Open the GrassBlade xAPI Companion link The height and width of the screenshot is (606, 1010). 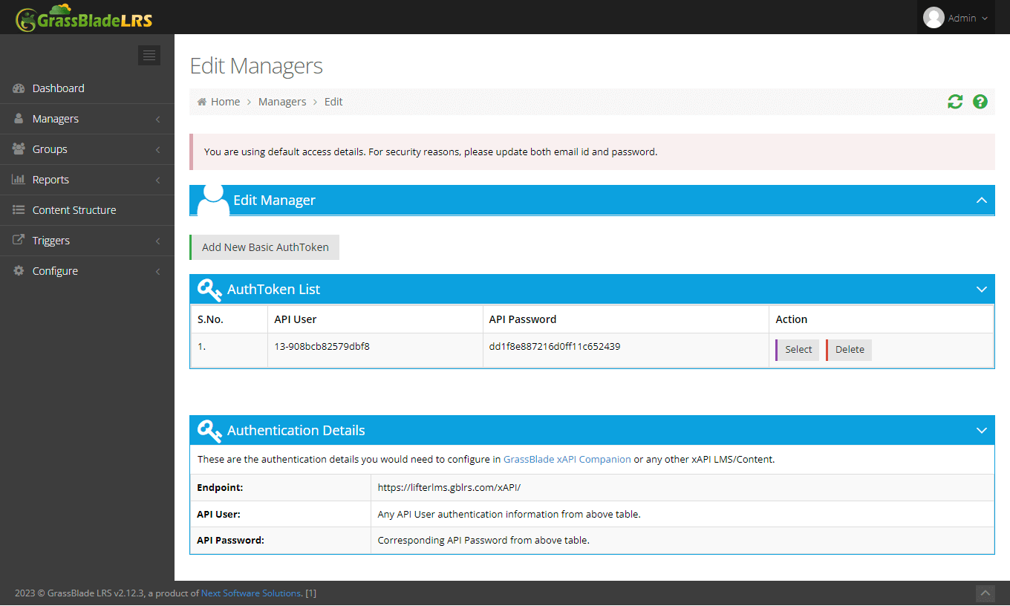[567, 459]
